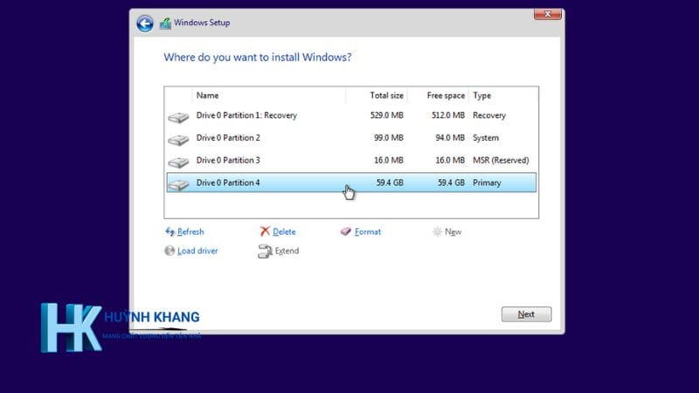Click the Extend link text
699x393 pixels.
coord(287,251)
